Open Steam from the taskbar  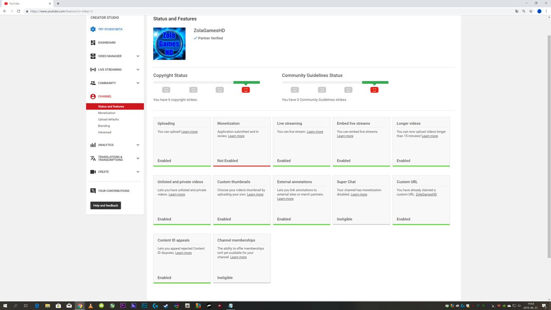[x=166, y=305]
